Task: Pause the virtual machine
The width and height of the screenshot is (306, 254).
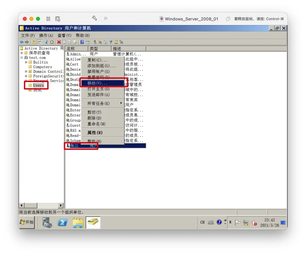Action: coord(48,19)
